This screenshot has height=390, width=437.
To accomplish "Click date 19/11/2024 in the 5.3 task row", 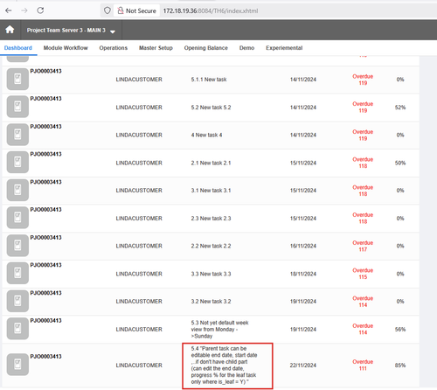I will [303, 330].
